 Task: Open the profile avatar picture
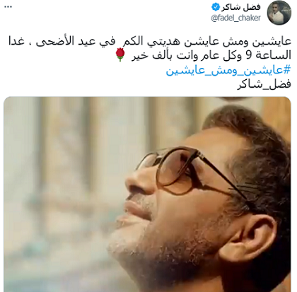[x=279, y=13]
